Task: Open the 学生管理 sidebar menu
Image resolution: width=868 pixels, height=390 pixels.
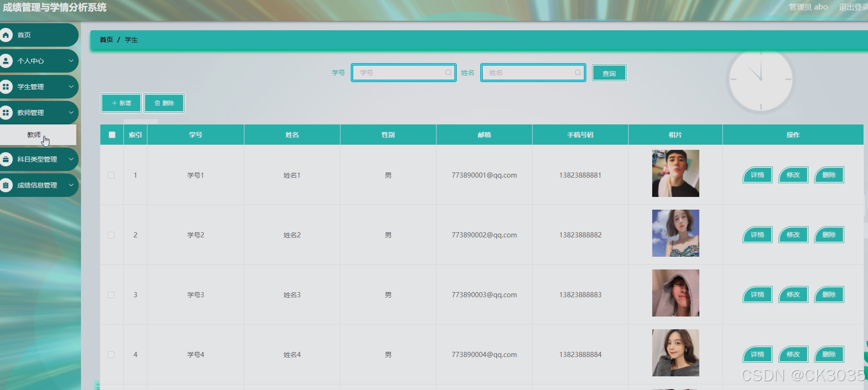Action: point(38,87)
